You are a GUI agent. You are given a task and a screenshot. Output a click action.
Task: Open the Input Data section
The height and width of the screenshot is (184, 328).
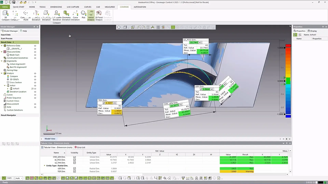coord(20,35)
